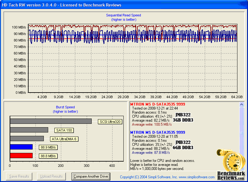Click the up arrow of the results scrollbar
Screen dimensions: 248x182
pos(241,105)
